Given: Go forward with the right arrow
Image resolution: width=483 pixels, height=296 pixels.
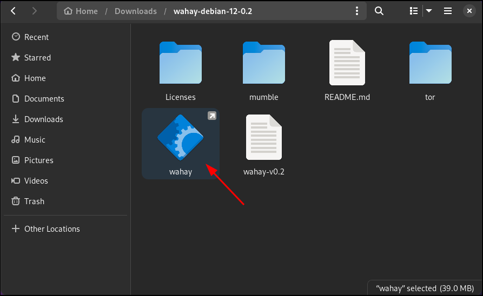Looking at the screenshot, I should pyautogui.click(x=35, y=11).
